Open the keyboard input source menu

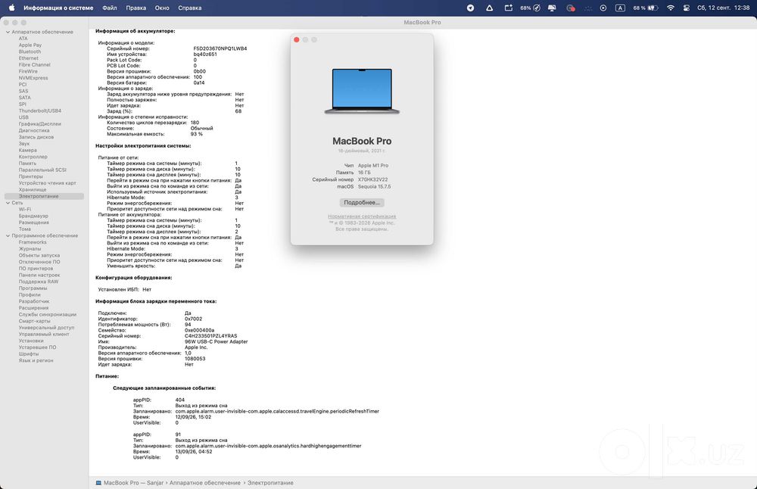[621, 8]
